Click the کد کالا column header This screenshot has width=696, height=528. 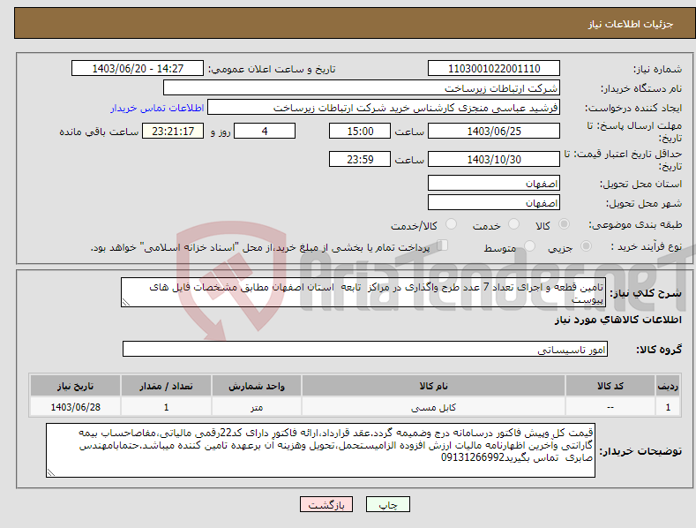[610, 386]
